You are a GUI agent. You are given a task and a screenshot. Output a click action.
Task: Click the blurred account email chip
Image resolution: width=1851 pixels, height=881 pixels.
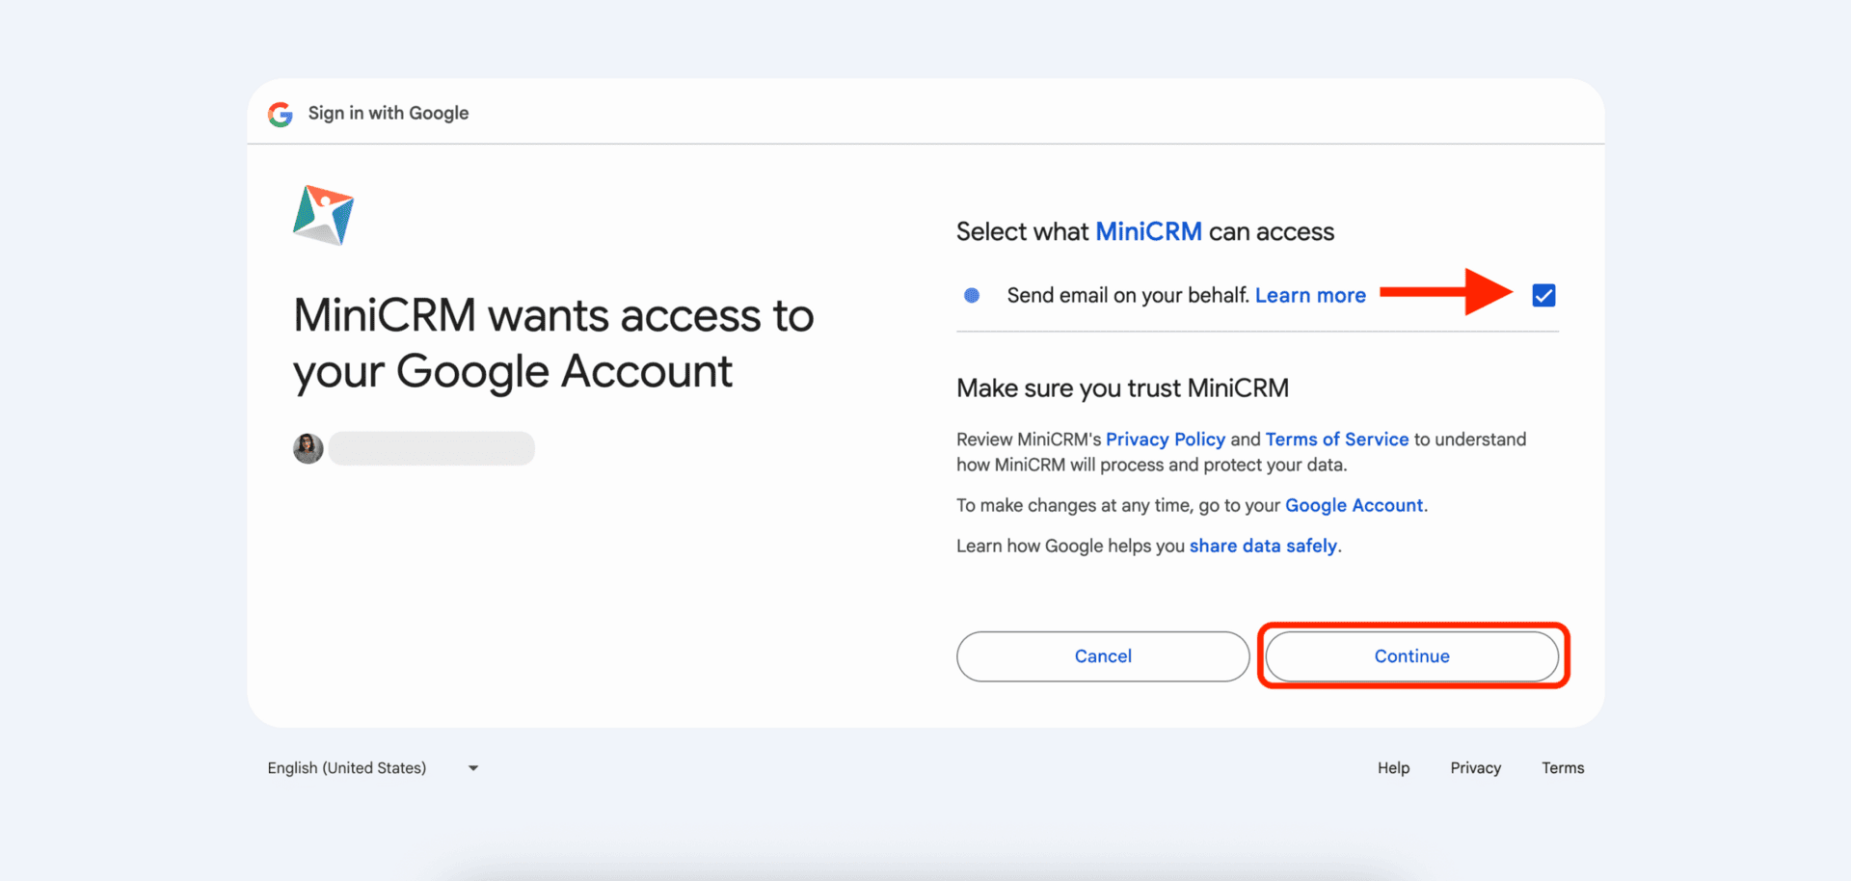pos(431,448)
